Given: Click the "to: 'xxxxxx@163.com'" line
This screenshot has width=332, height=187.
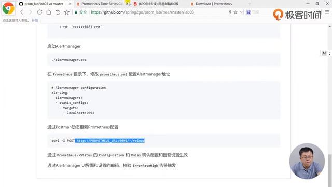Looking at the screenshot, I should coord(81,27).
